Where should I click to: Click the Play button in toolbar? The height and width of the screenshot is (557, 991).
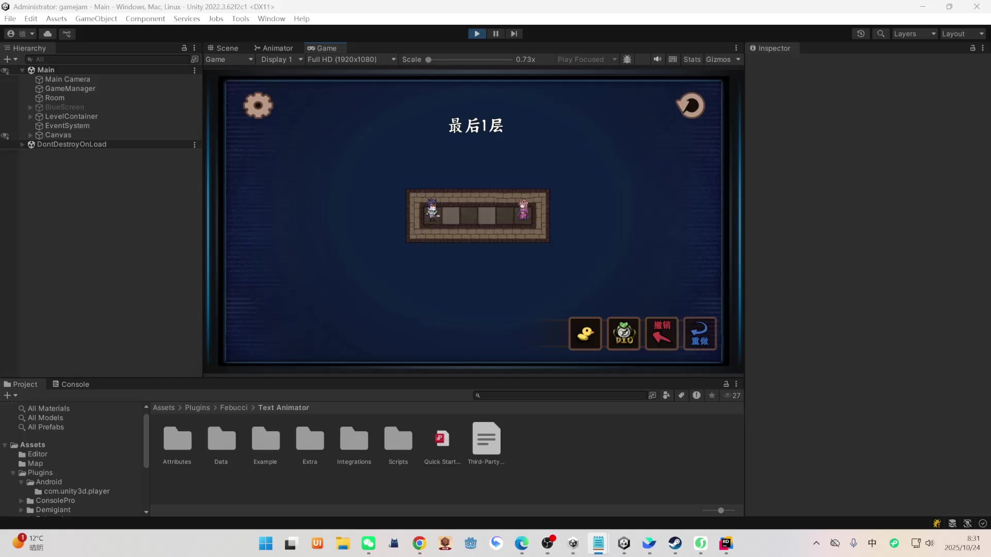tap(476, 34)
